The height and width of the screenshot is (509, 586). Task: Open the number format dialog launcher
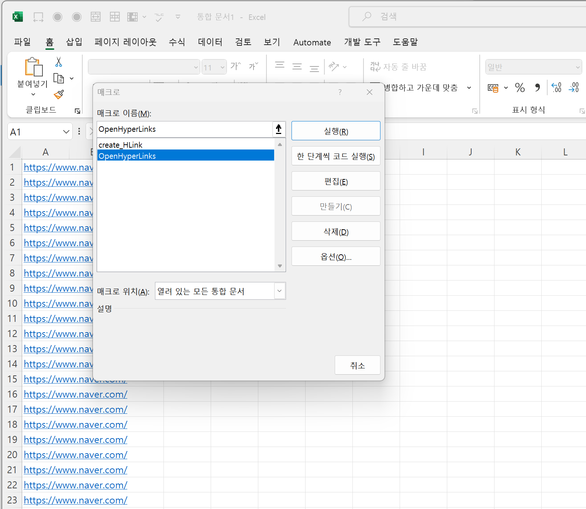pyautogui.click(x=582, y=111)
